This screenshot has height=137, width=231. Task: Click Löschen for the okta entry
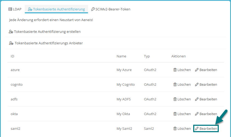click(x=182, y=114)
